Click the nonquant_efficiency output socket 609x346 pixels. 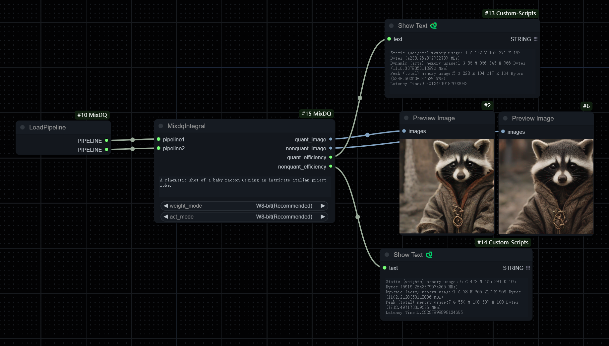coord(331,167)
